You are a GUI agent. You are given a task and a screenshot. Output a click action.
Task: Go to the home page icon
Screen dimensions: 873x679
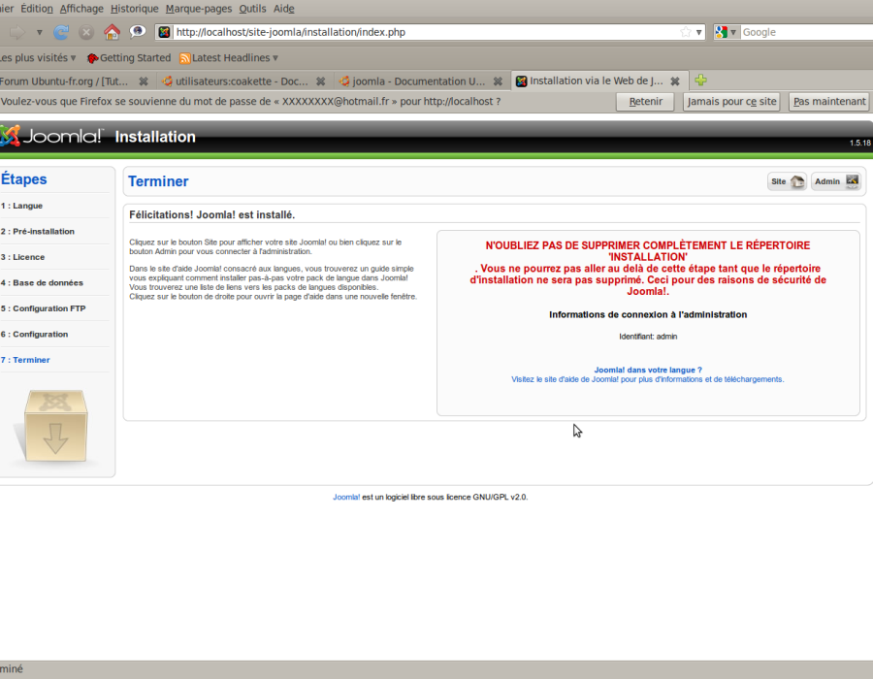[x=112, y=32]
